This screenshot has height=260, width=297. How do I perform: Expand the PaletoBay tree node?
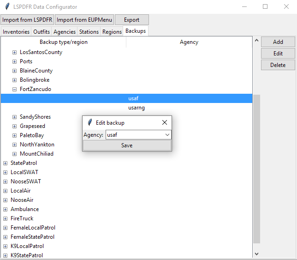click(x=14, y=135)
